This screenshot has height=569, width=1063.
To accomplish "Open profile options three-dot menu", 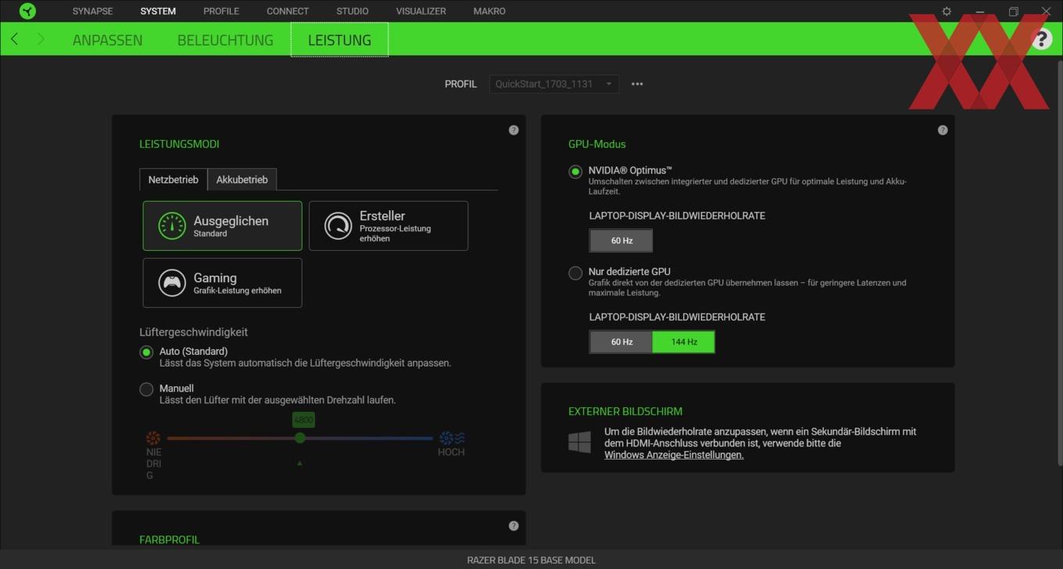I will coord(637,84).
